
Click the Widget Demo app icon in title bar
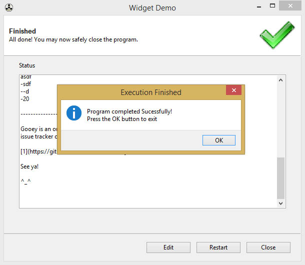point(9,7)
